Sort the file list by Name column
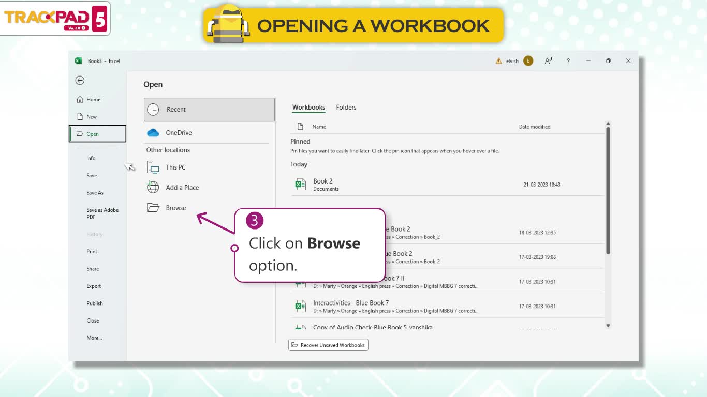Screen dimensions: 707x397 pos(319,127)
